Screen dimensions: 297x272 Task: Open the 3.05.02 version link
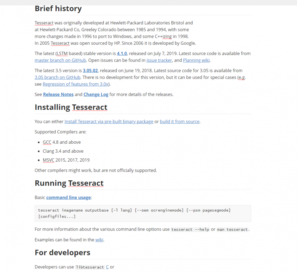coord(90,71)
